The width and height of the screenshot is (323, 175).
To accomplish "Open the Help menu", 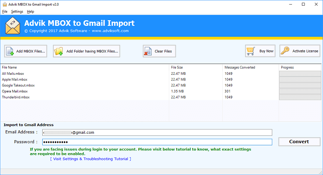I will (x=31, y=12).
